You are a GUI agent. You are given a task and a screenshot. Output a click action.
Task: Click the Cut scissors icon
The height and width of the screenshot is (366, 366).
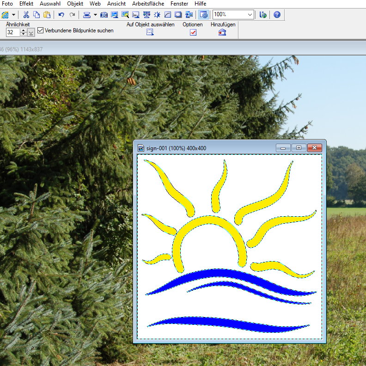pos(26,15)
